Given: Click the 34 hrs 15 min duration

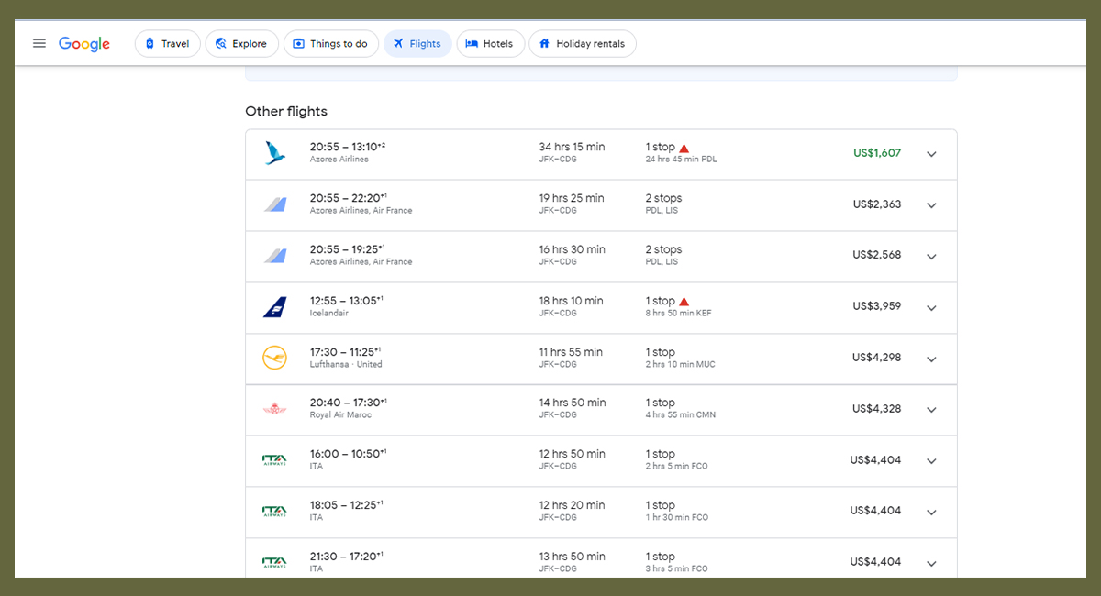Looking at the screenshot, I should 572,147.
